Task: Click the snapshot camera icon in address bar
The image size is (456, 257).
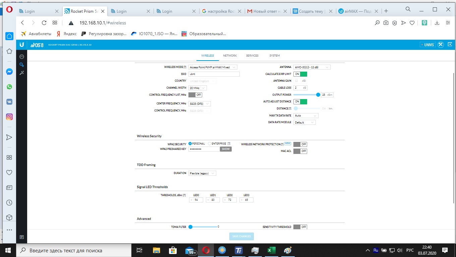Action: pos(386,23)
